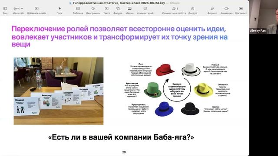278x156 pixels.
Task: Click the Руководитель label beside blue hat
Action: click(139, 105)
